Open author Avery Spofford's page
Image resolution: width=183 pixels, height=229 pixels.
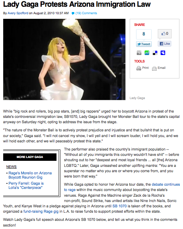pyautogui.click(x=18, y=13)
